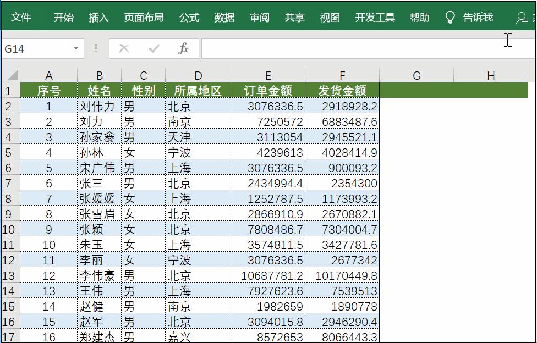Open the 开发工具 ribbon tab
The image size is (537, 343).
(375, 16)
